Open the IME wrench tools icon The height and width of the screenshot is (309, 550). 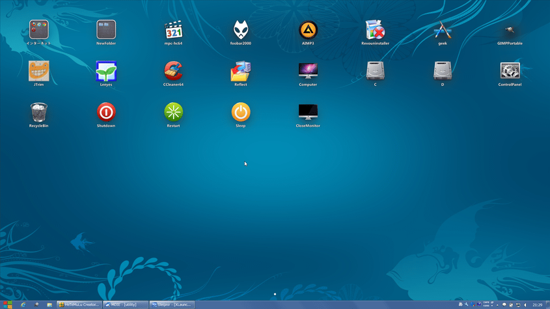tap(467, 304)
